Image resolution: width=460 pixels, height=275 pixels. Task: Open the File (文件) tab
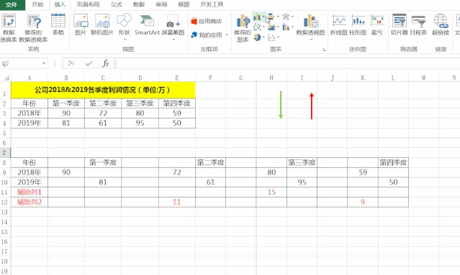click(x=12, y=4)
